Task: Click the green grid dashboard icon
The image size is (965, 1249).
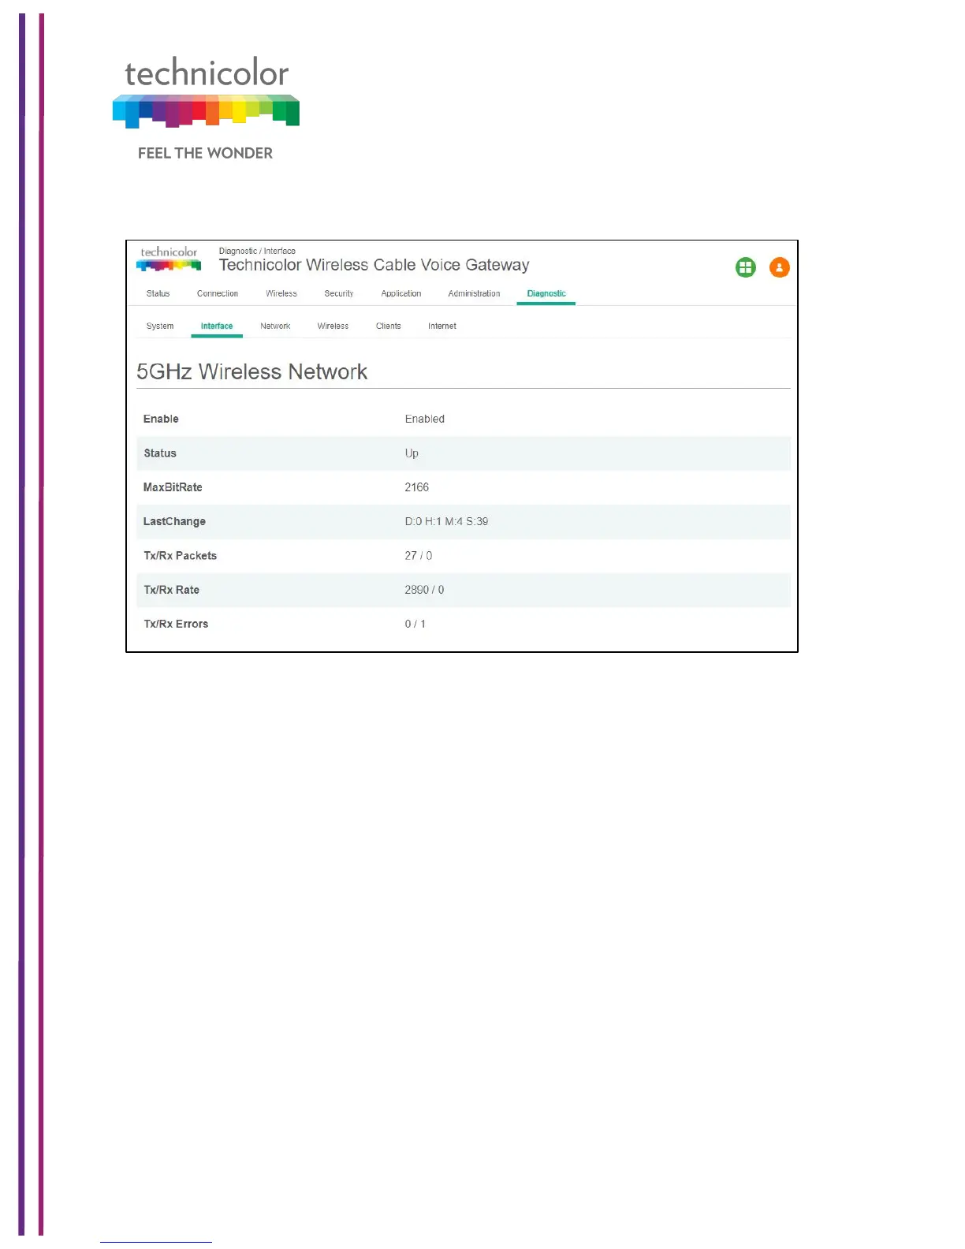Action: [x=745, y=267]
